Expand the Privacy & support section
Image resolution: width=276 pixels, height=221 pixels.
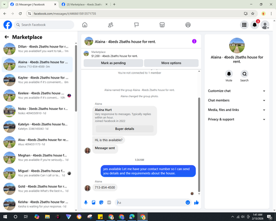[x=237, y=119]
